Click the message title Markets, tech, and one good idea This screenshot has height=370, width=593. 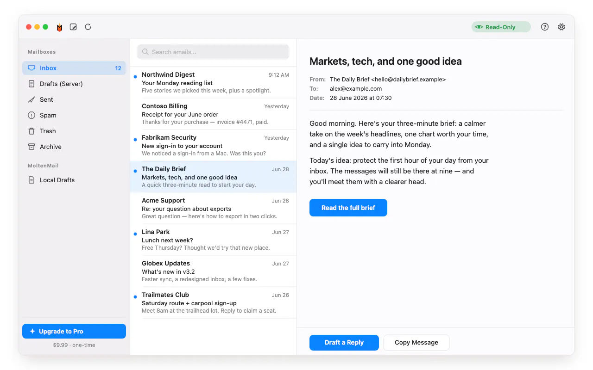(x=385, y=62)
